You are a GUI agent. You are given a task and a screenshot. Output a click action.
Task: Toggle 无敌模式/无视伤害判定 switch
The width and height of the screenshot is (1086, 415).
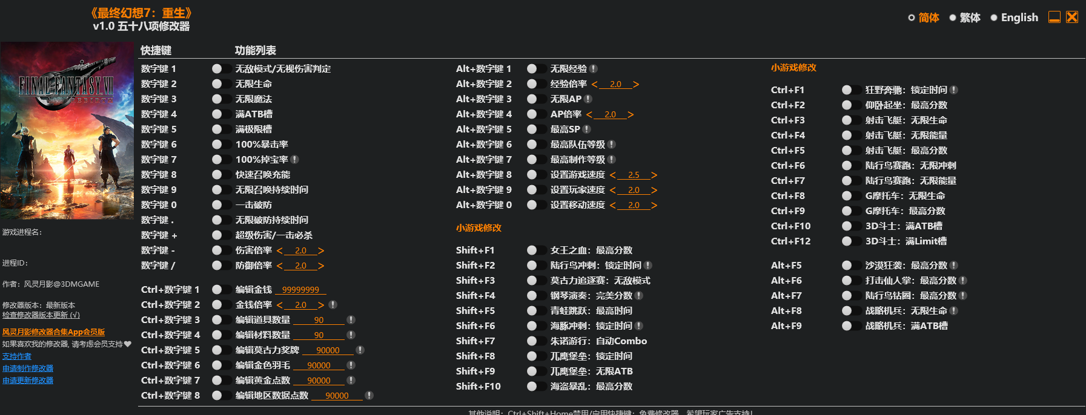click(x=221, y=69)
